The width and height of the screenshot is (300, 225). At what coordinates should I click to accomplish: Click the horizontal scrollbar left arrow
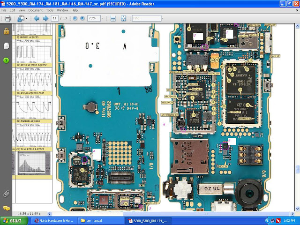50,214
